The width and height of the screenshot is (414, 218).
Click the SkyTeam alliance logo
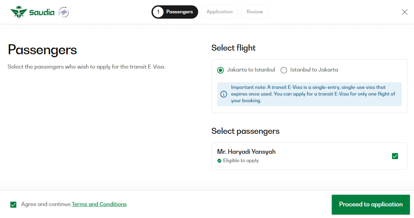64,12
